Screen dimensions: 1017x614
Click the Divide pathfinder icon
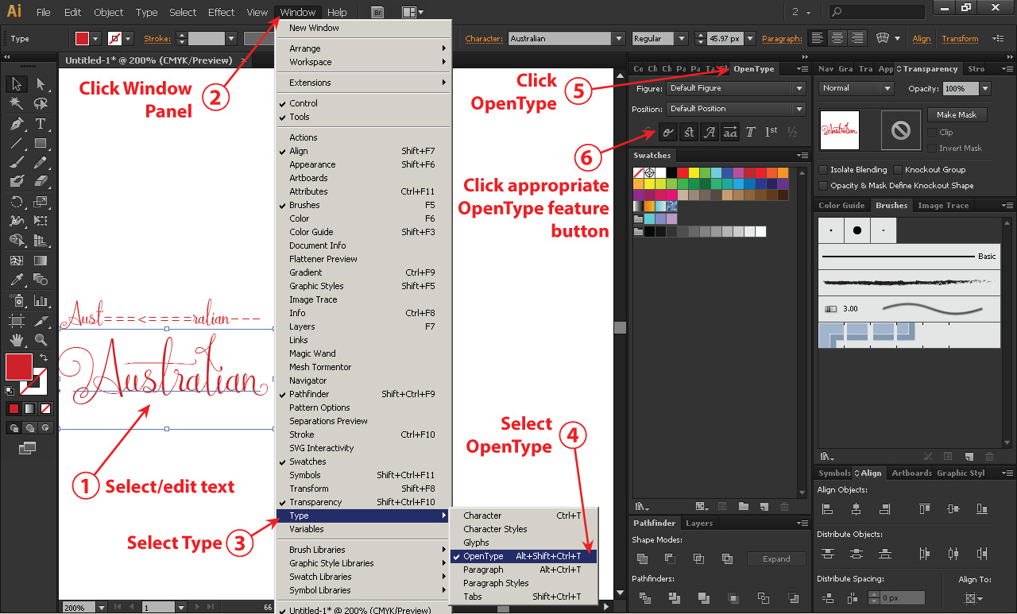(645, 597)
